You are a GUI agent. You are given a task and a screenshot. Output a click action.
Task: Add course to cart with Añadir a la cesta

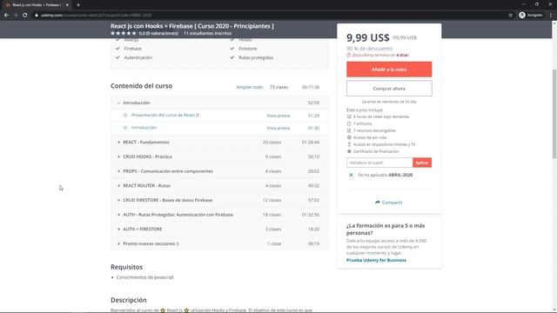(x=389, y=70)
